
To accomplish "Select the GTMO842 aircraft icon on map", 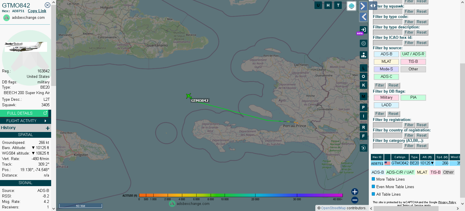I will pos(189,96).
